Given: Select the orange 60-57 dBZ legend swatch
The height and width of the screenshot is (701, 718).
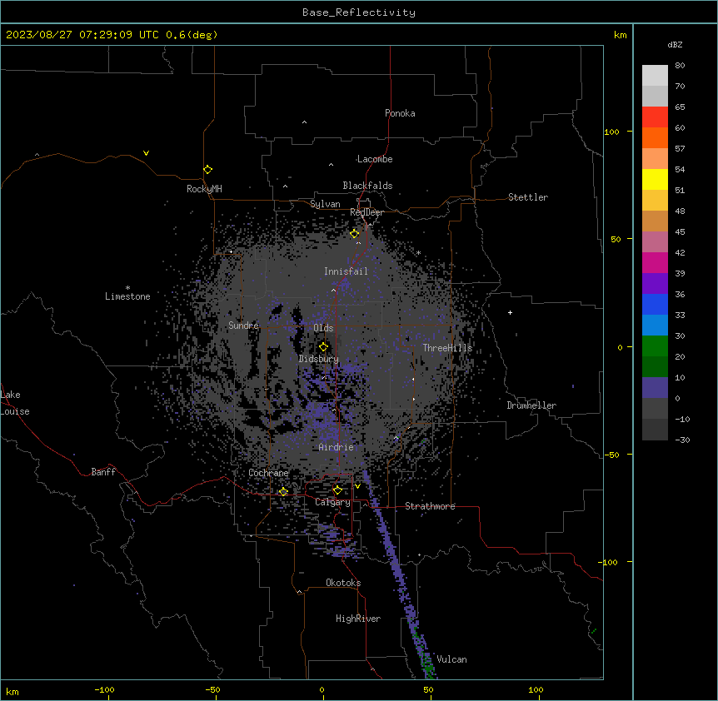Looking at the screenshot, I should click(x=655, y=137).
